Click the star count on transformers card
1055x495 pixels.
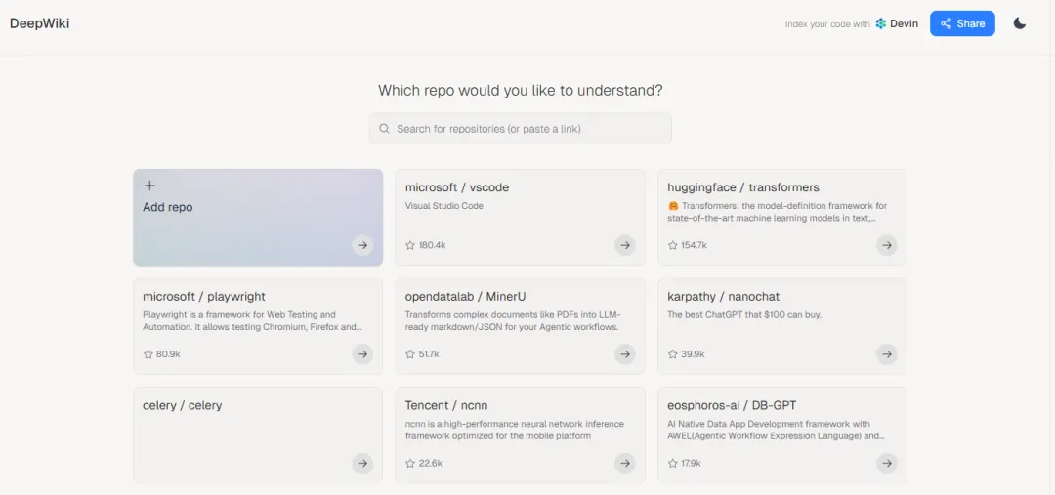point(694,245)
